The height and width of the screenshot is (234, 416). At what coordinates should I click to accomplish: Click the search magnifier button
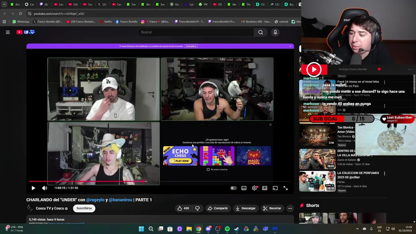pos(261,32)
